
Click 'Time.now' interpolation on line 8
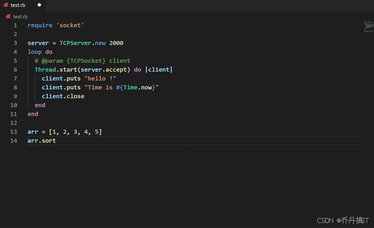pyautogui.click(x=138, y=88)
